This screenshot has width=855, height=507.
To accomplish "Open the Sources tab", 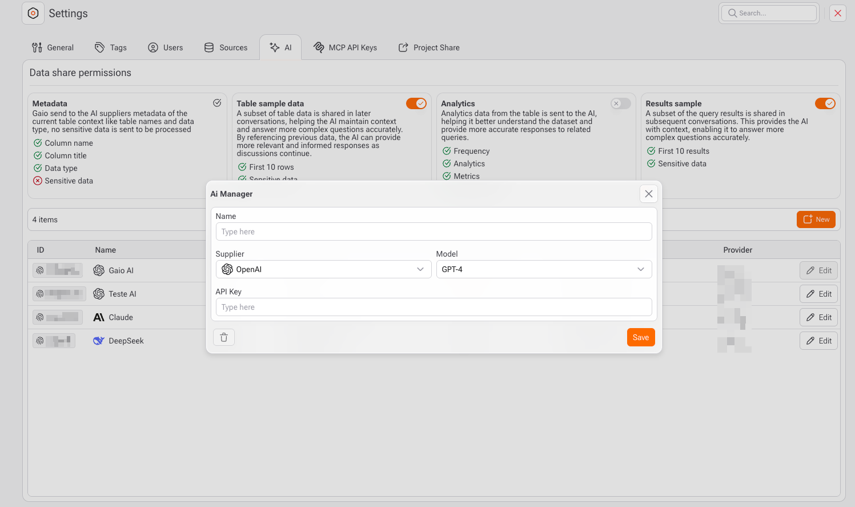I will [x=226, y=47].
